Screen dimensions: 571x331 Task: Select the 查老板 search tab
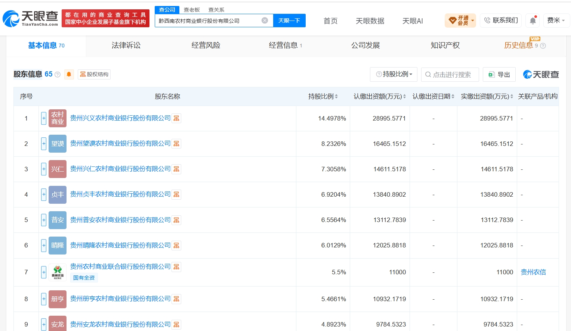click(x=192, y=10)
